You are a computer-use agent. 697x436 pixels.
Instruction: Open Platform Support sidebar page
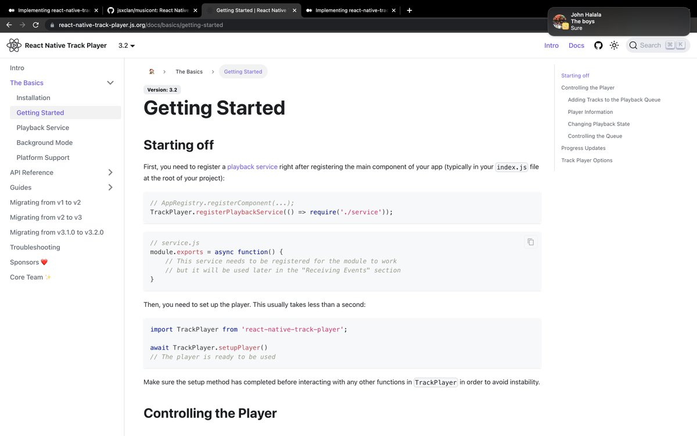pos(43,158)
